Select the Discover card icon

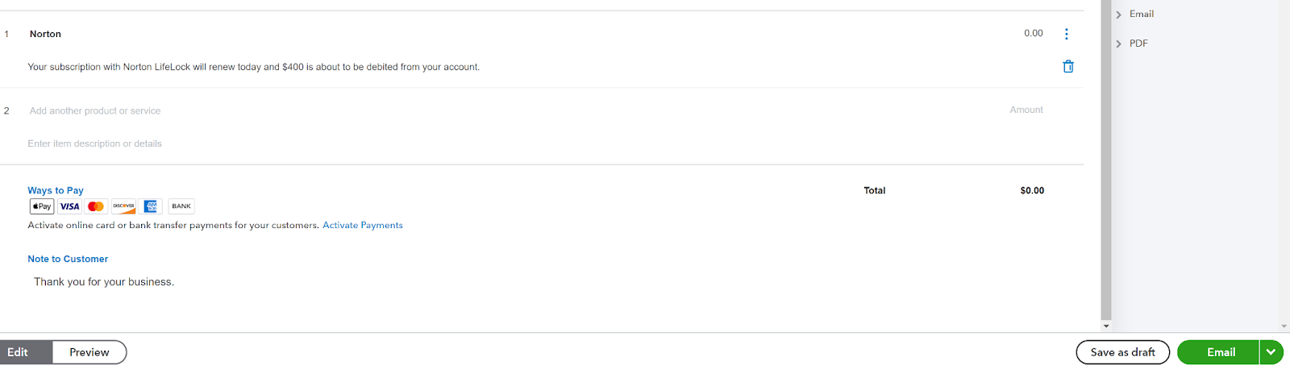[123, 206]
